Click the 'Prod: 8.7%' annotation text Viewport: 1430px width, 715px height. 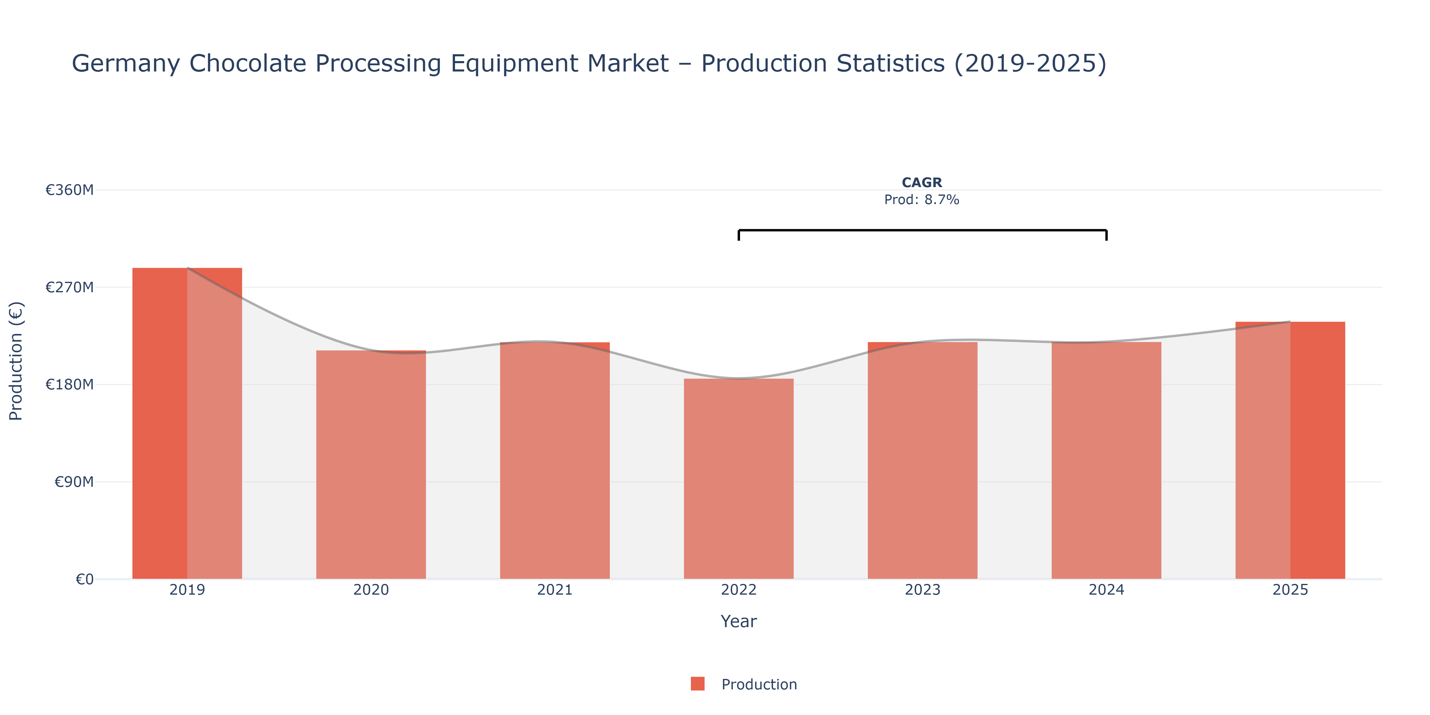[x=921, y=200]
